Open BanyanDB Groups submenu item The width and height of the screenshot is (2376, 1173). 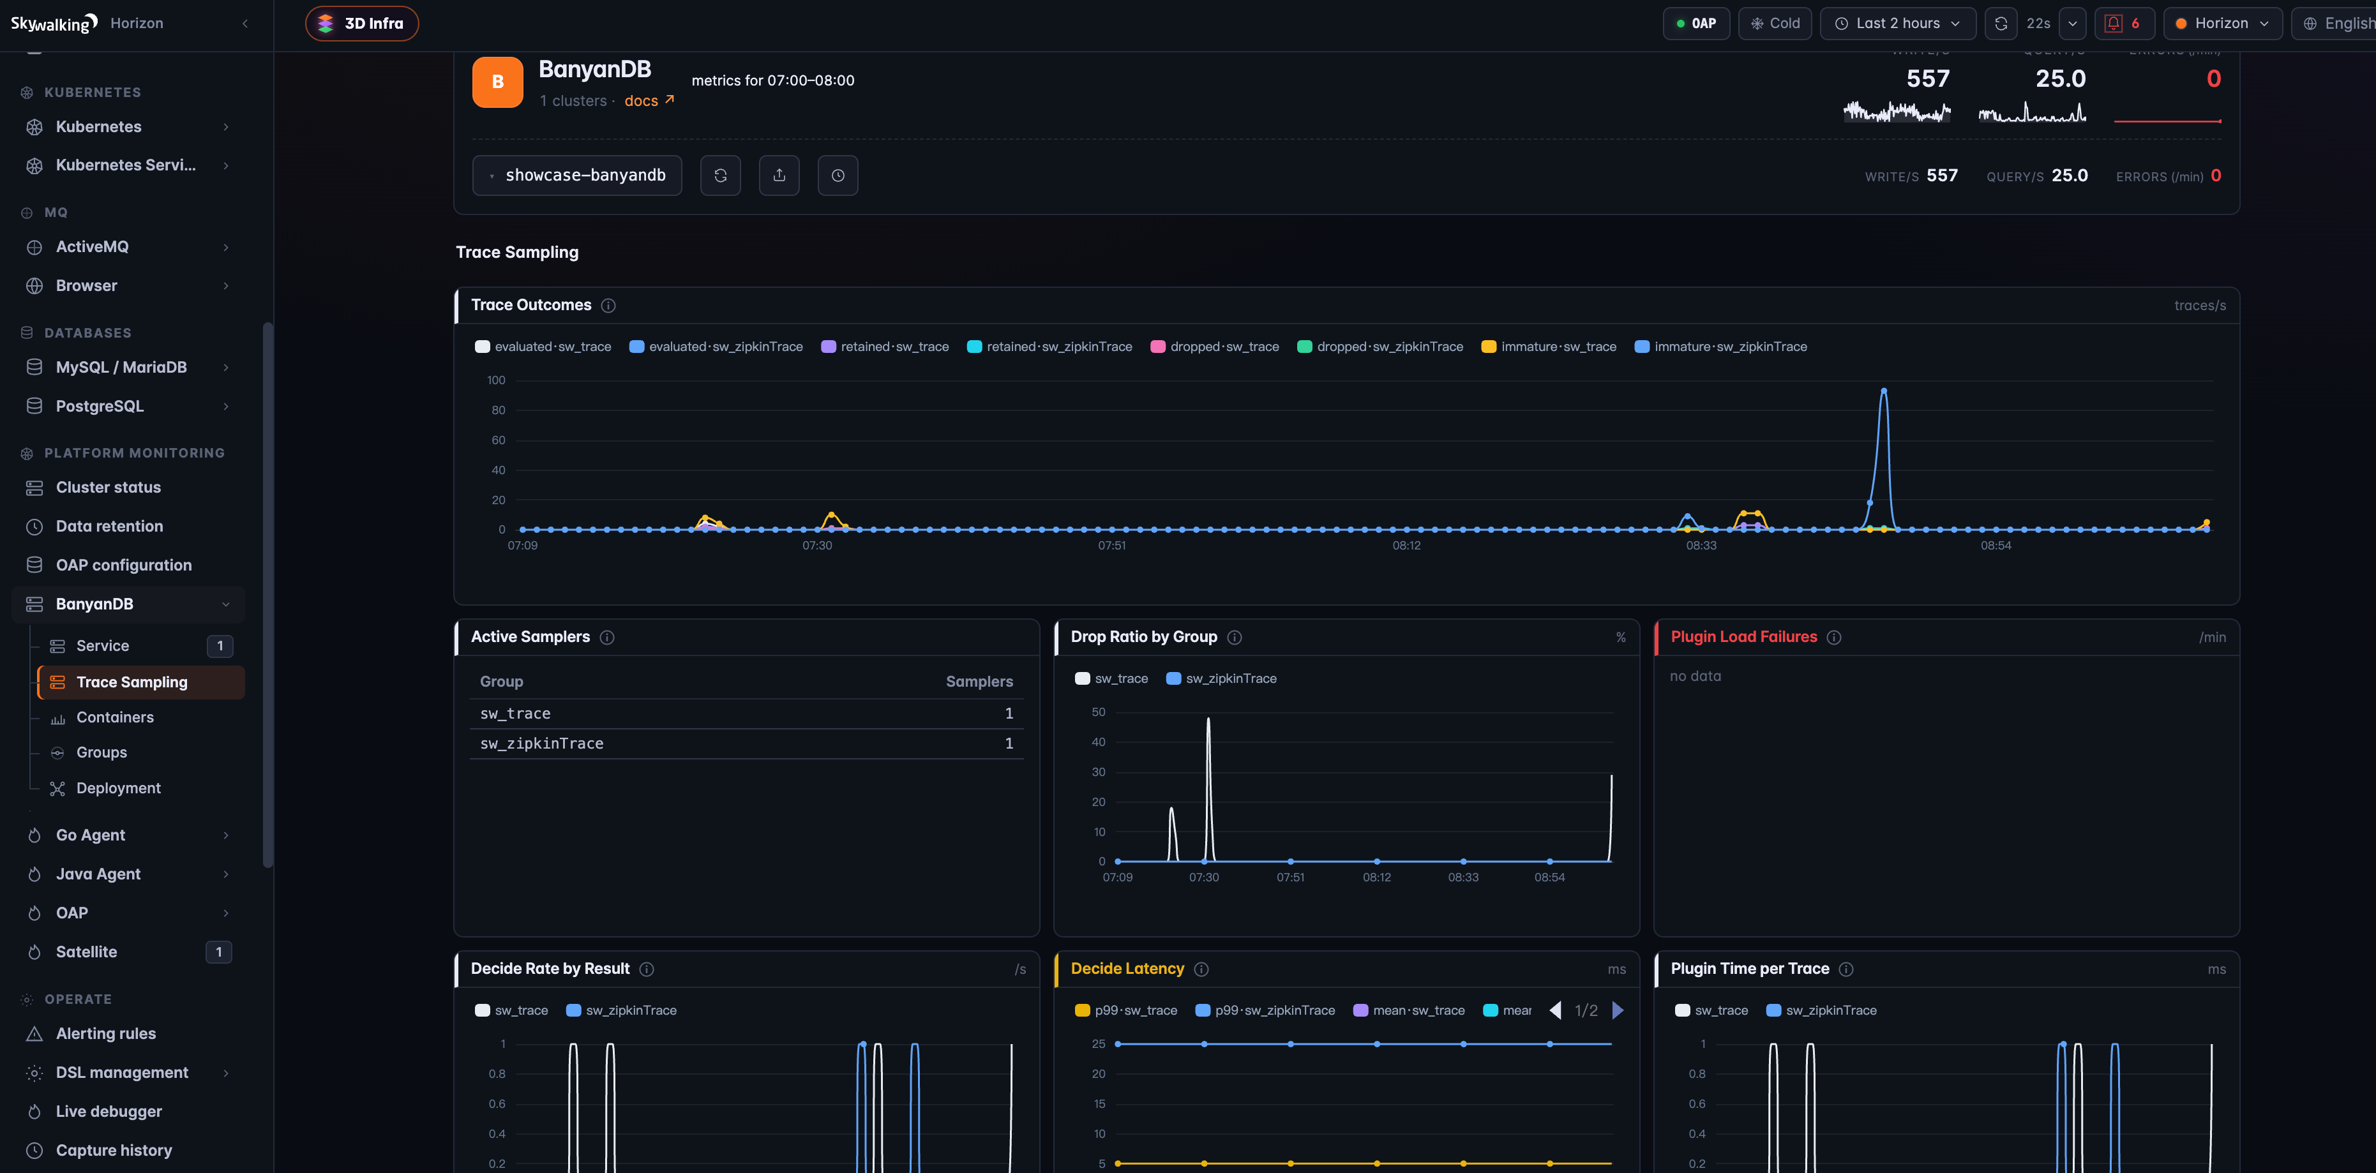140,752
